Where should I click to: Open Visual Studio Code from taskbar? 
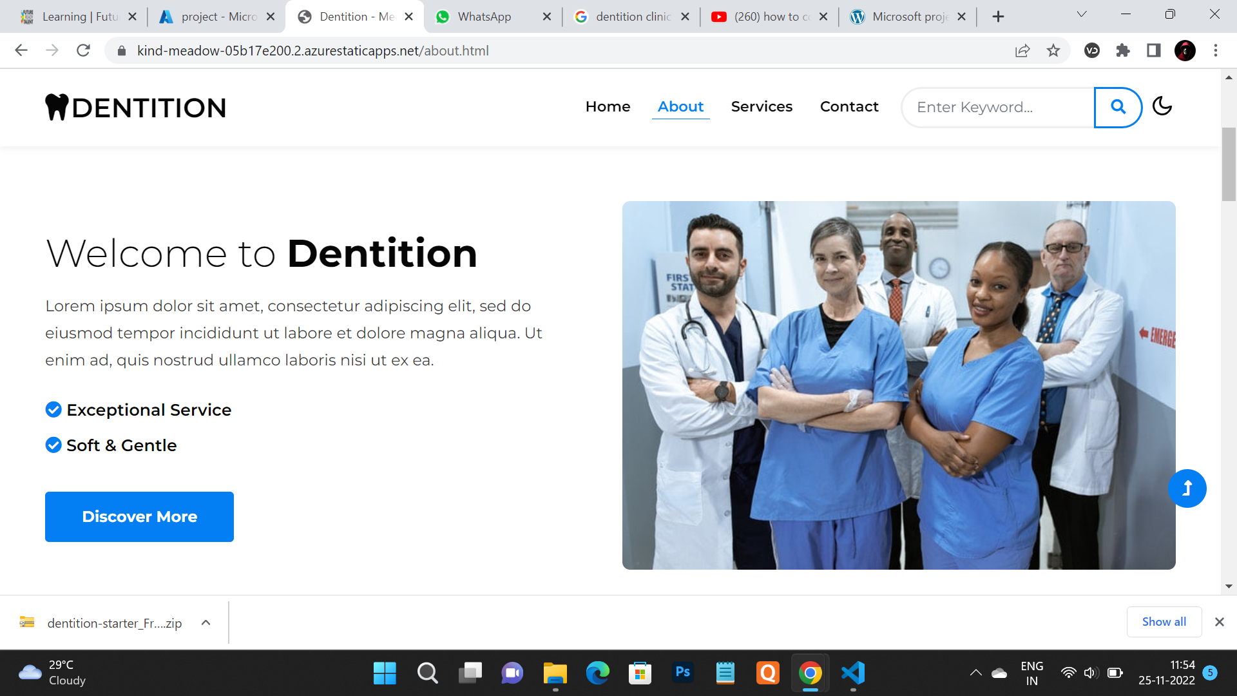pyautogui.click(x=853, y=673)
